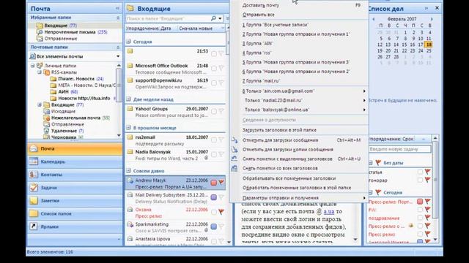Open Только 'ain.com.ua@gmail.com' submenu

pos(300,91)
